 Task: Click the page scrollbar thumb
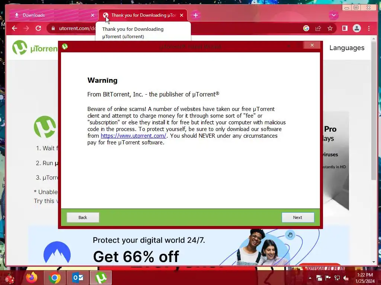(374, 111)
